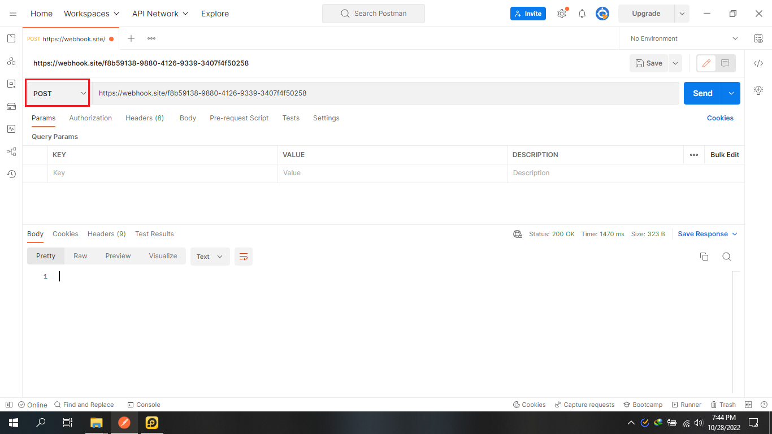Click the Search Postman field

point(374,14)
